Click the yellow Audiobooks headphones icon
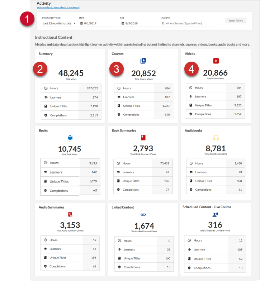This screenshot has height=281, width=260. coord(216,138)
